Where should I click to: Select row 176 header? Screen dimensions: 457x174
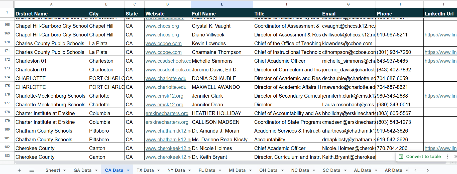pyautogui.click(x=7, y=95)
